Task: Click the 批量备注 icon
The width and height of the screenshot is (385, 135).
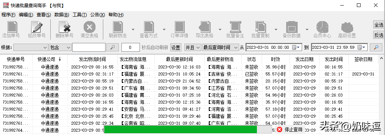Action: tap(235, 27)
